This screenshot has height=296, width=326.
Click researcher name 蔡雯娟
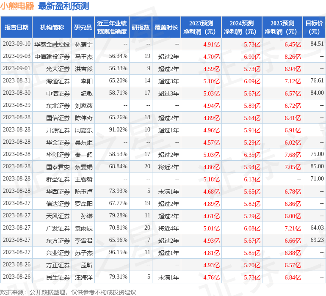click(84, 167)
